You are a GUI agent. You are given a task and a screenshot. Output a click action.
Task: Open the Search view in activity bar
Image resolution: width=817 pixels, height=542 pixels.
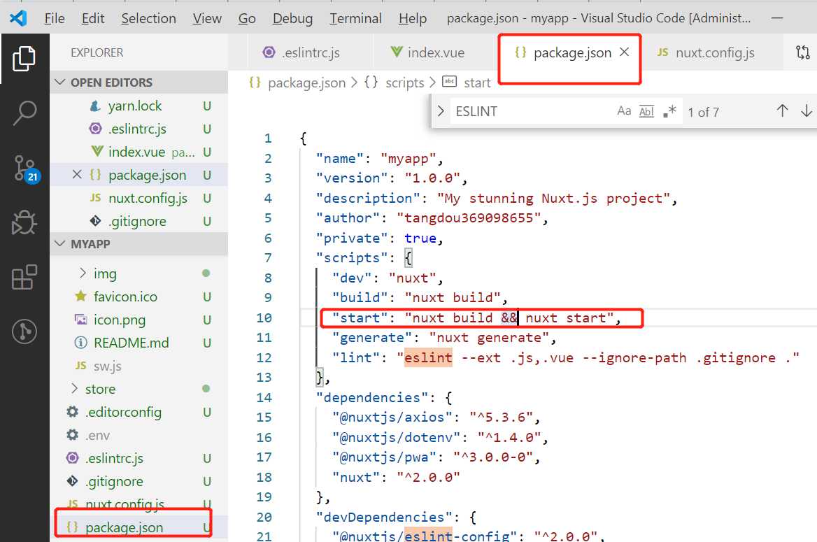coord(24,113)
